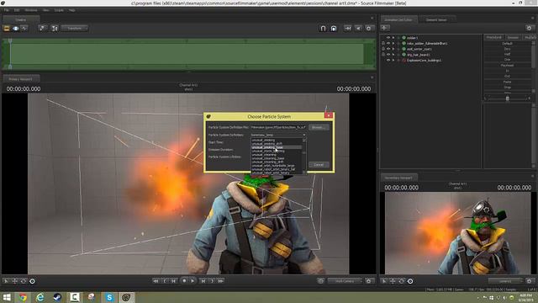Viewport: 538px width, 303px height.
Task: Click the soldier1 model icon
Action: click(403, 38)
